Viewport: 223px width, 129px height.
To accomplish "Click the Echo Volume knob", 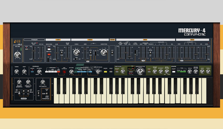I will pos(167,71).
